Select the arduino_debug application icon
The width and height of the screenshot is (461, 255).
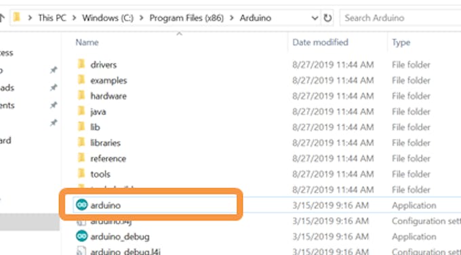[82, 236]
